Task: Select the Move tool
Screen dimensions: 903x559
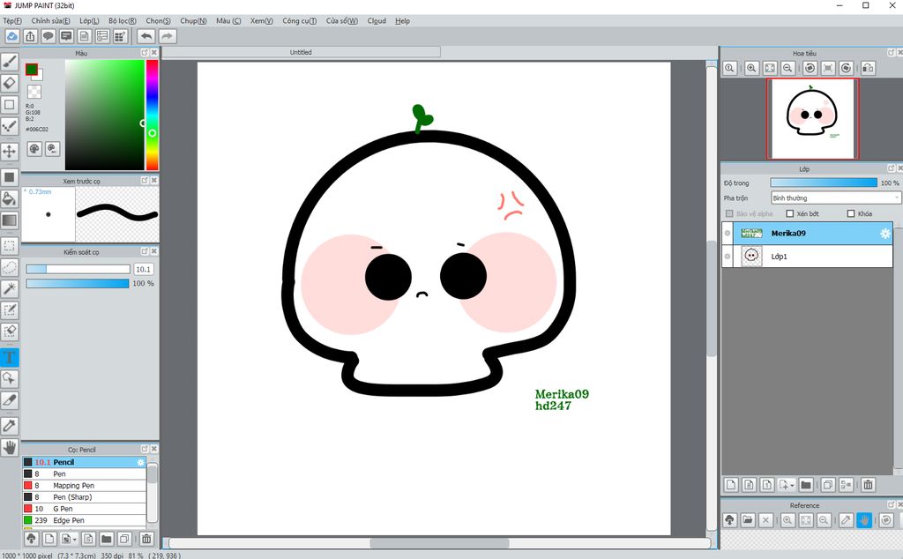Action: click(9, 152)
